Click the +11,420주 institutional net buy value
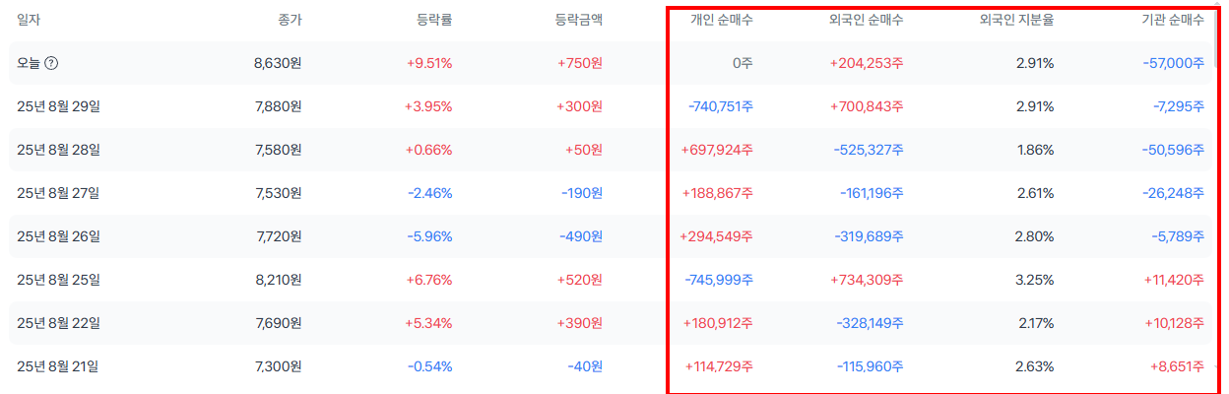 (1174, 280)
